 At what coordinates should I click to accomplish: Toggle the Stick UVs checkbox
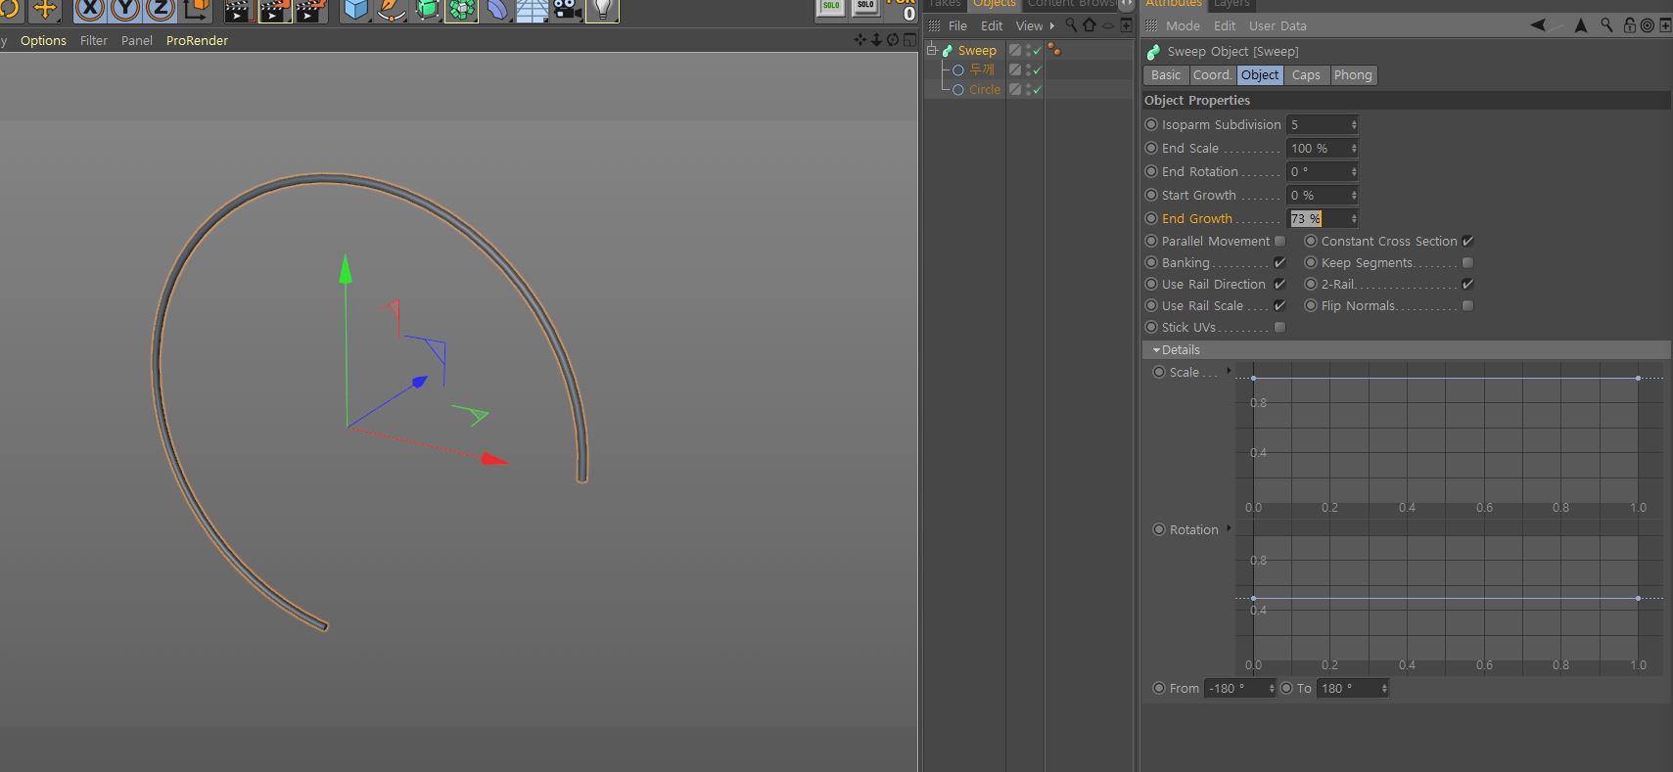coord(1279,327)
